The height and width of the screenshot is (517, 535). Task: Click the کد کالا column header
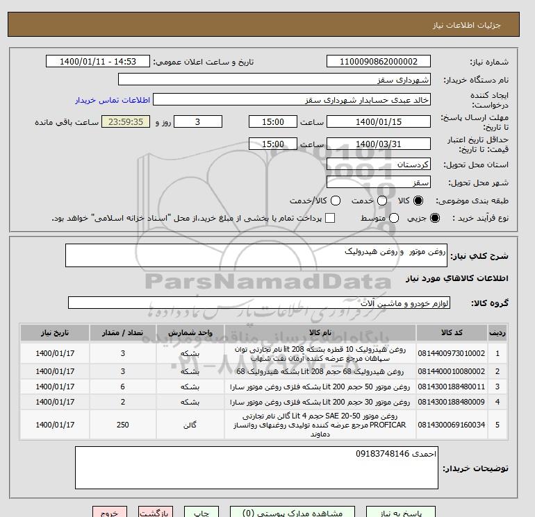(x=452, y=332)
